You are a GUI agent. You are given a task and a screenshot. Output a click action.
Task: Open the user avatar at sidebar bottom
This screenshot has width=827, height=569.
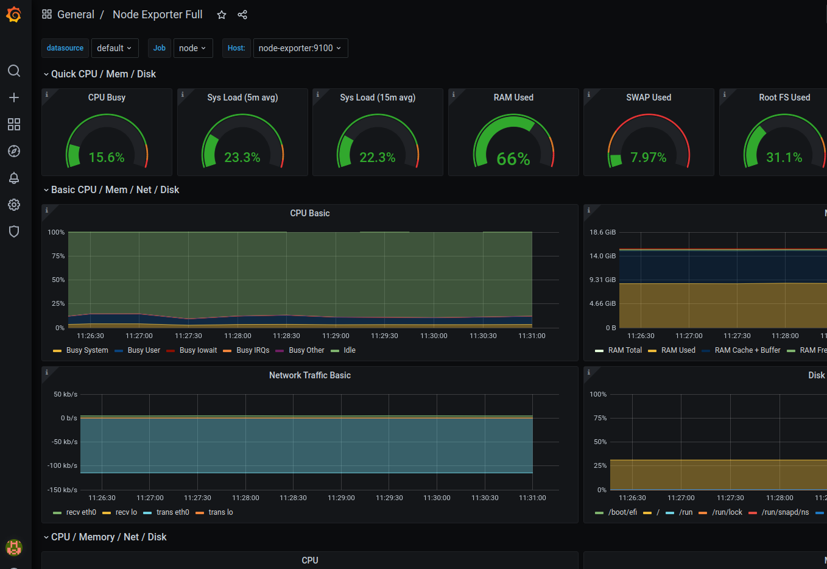[14, 547]
